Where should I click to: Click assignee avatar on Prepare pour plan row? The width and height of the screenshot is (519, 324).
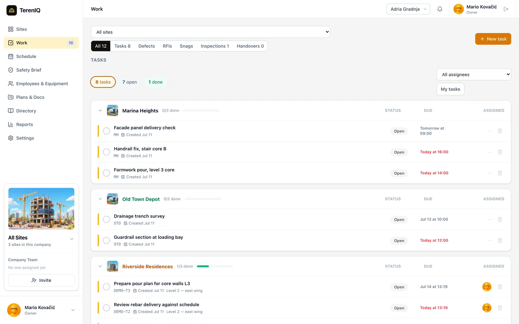(x=487, y=287)
